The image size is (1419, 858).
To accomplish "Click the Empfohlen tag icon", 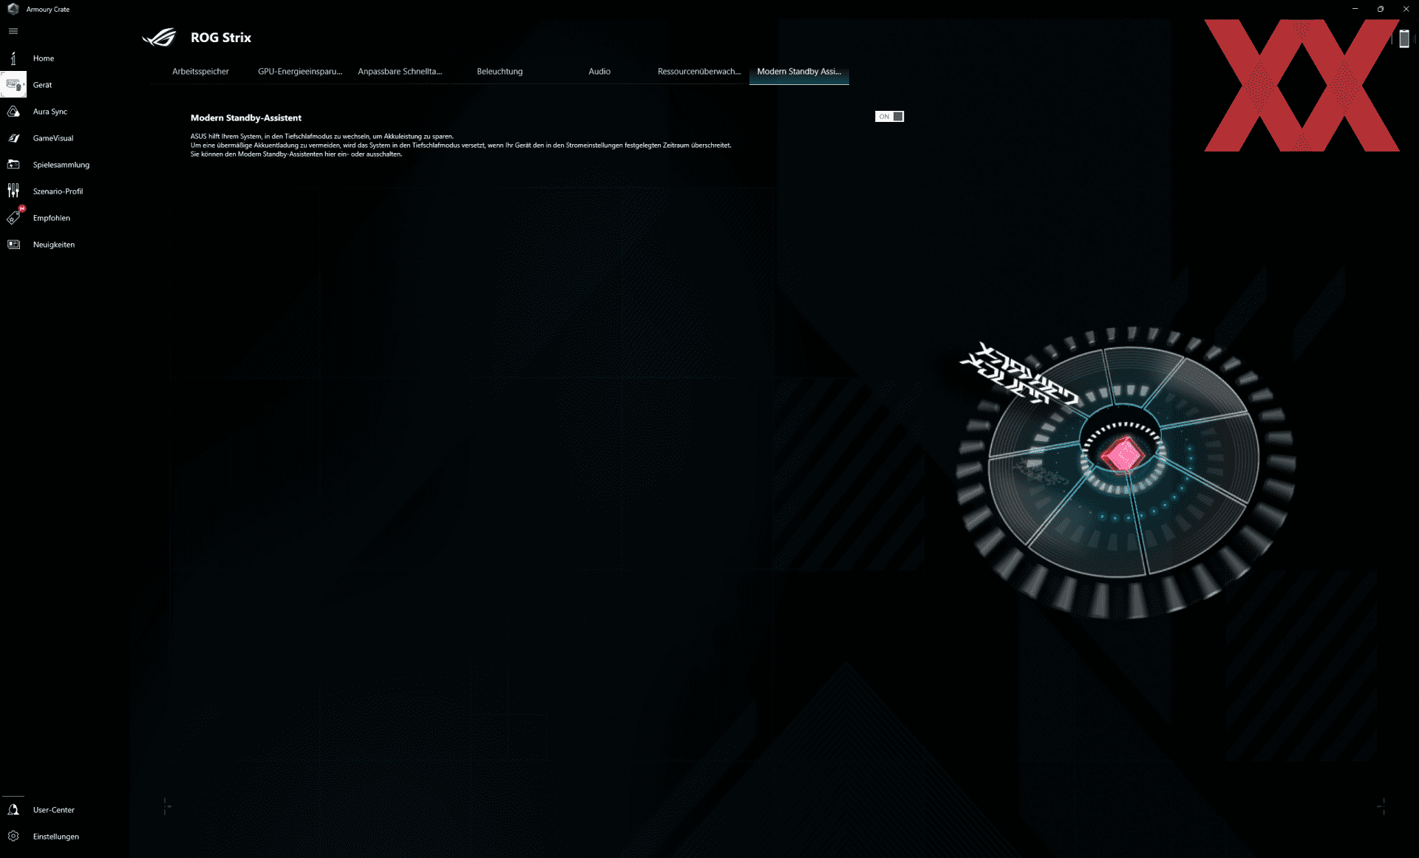I will 13,218.
